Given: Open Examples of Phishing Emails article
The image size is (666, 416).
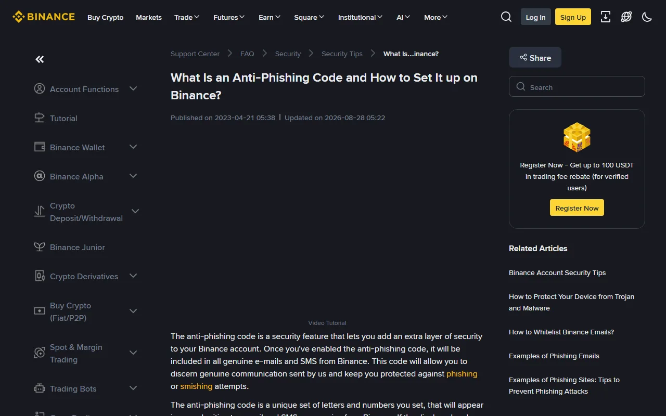Looking at the screenshot, I should coord(554,356).
